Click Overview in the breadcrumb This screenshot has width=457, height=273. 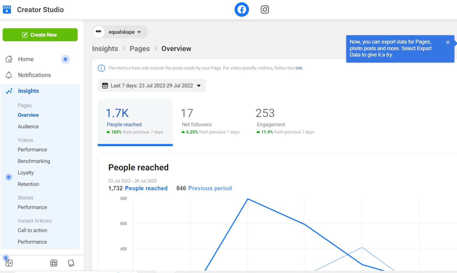click(176, 48)
